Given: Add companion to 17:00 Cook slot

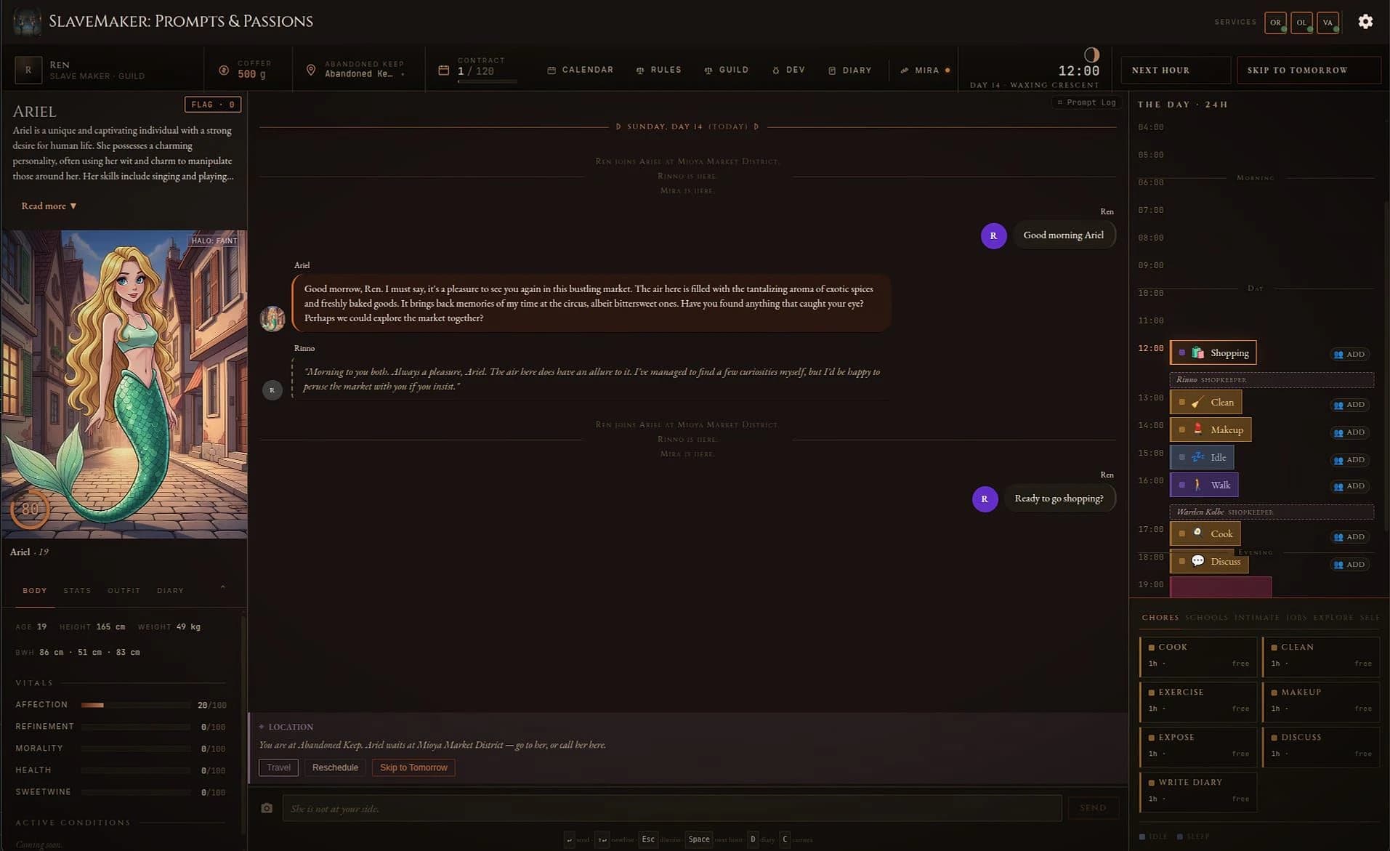Looking at the screenshot, I should point(1349,537).
